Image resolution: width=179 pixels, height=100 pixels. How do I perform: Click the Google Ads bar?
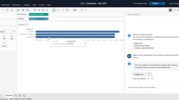(x=75, y=37)
